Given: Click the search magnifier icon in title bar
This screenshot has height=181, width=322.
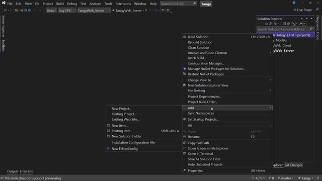Looking at the screenshot, I should tap(194, 4).
